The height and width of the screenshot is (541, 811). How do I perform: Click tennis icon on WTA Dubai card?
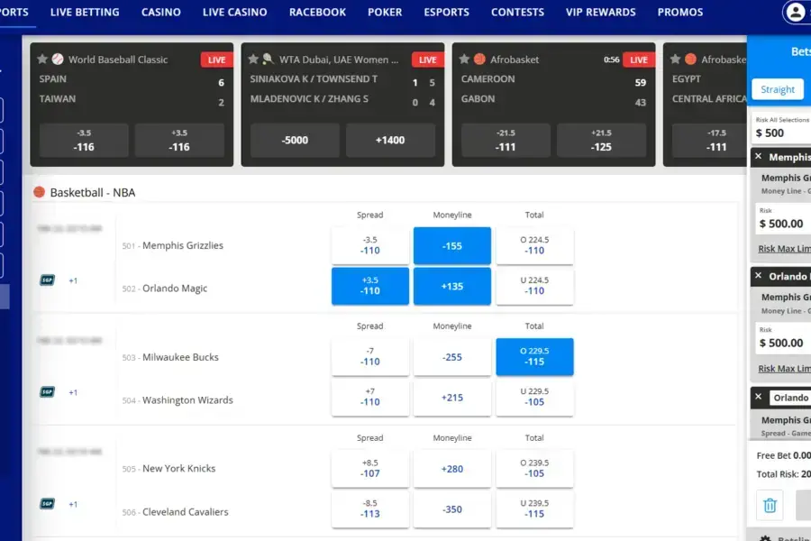click(268, 59)
